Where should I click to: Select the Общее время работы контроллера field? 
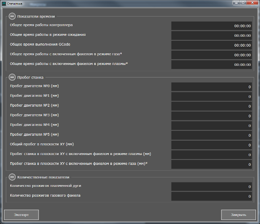pyautogui.click(x=212, y=26)
